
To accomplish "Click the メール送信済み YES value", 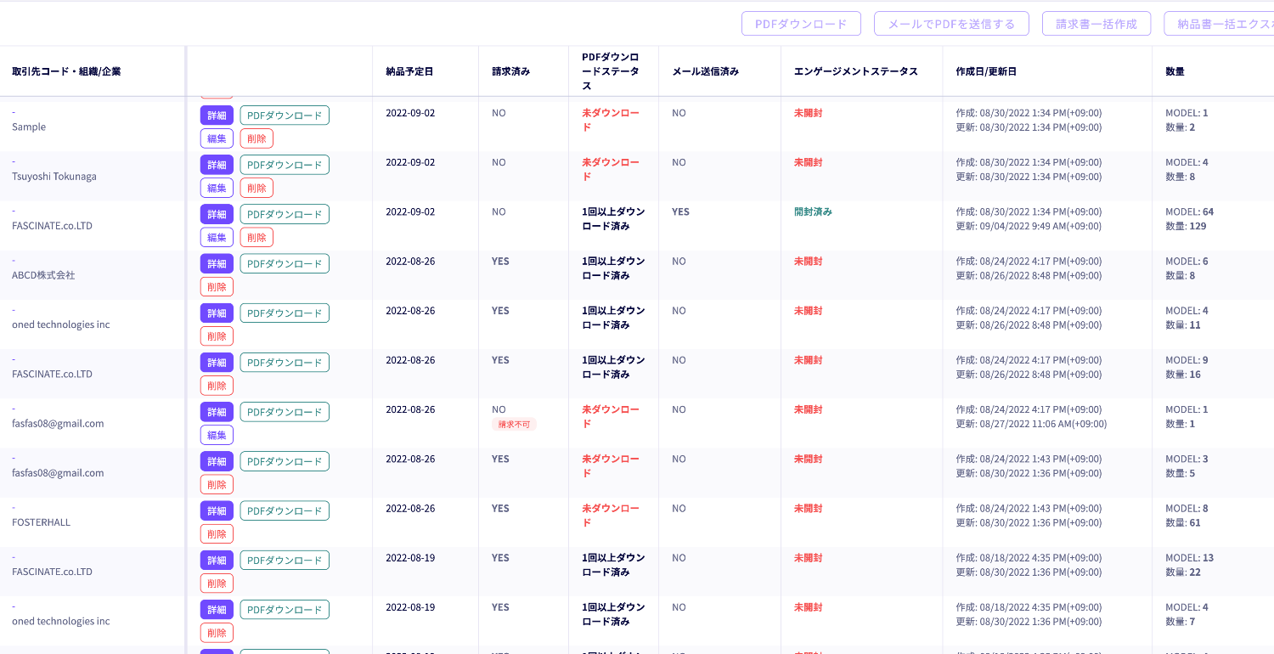I will (680, 211).
